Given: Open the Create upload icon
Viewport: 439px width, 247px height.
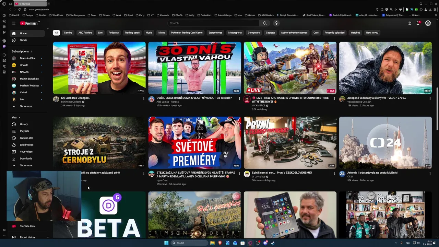Looking at the screenshot, I should [410, 23].
